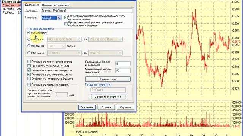Select the последние radio button
The width and height of the screenshot is (243, 136).
click(x=29, y=46)
